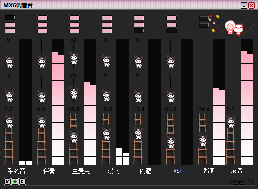The width and height of the screenshot is (258, 189).
Task: Select the 主麦克 channel label
Action: [x=81, y=171]
